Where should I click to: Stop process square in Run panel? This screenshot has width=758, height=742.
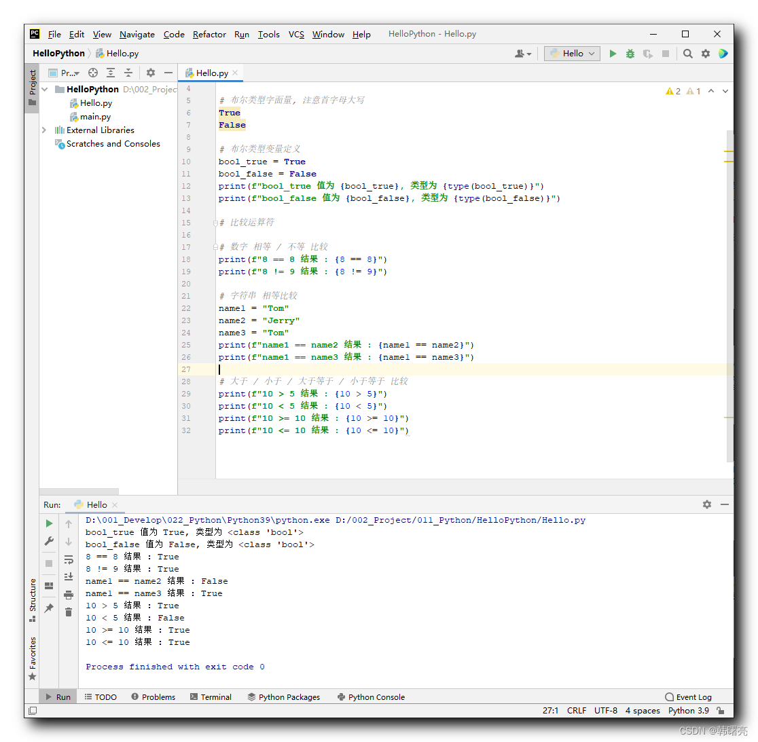(x=49, y=563)
